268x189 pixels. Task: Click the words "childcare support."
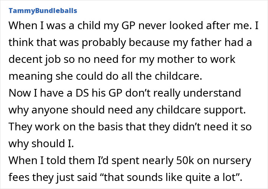click(201, 110)
